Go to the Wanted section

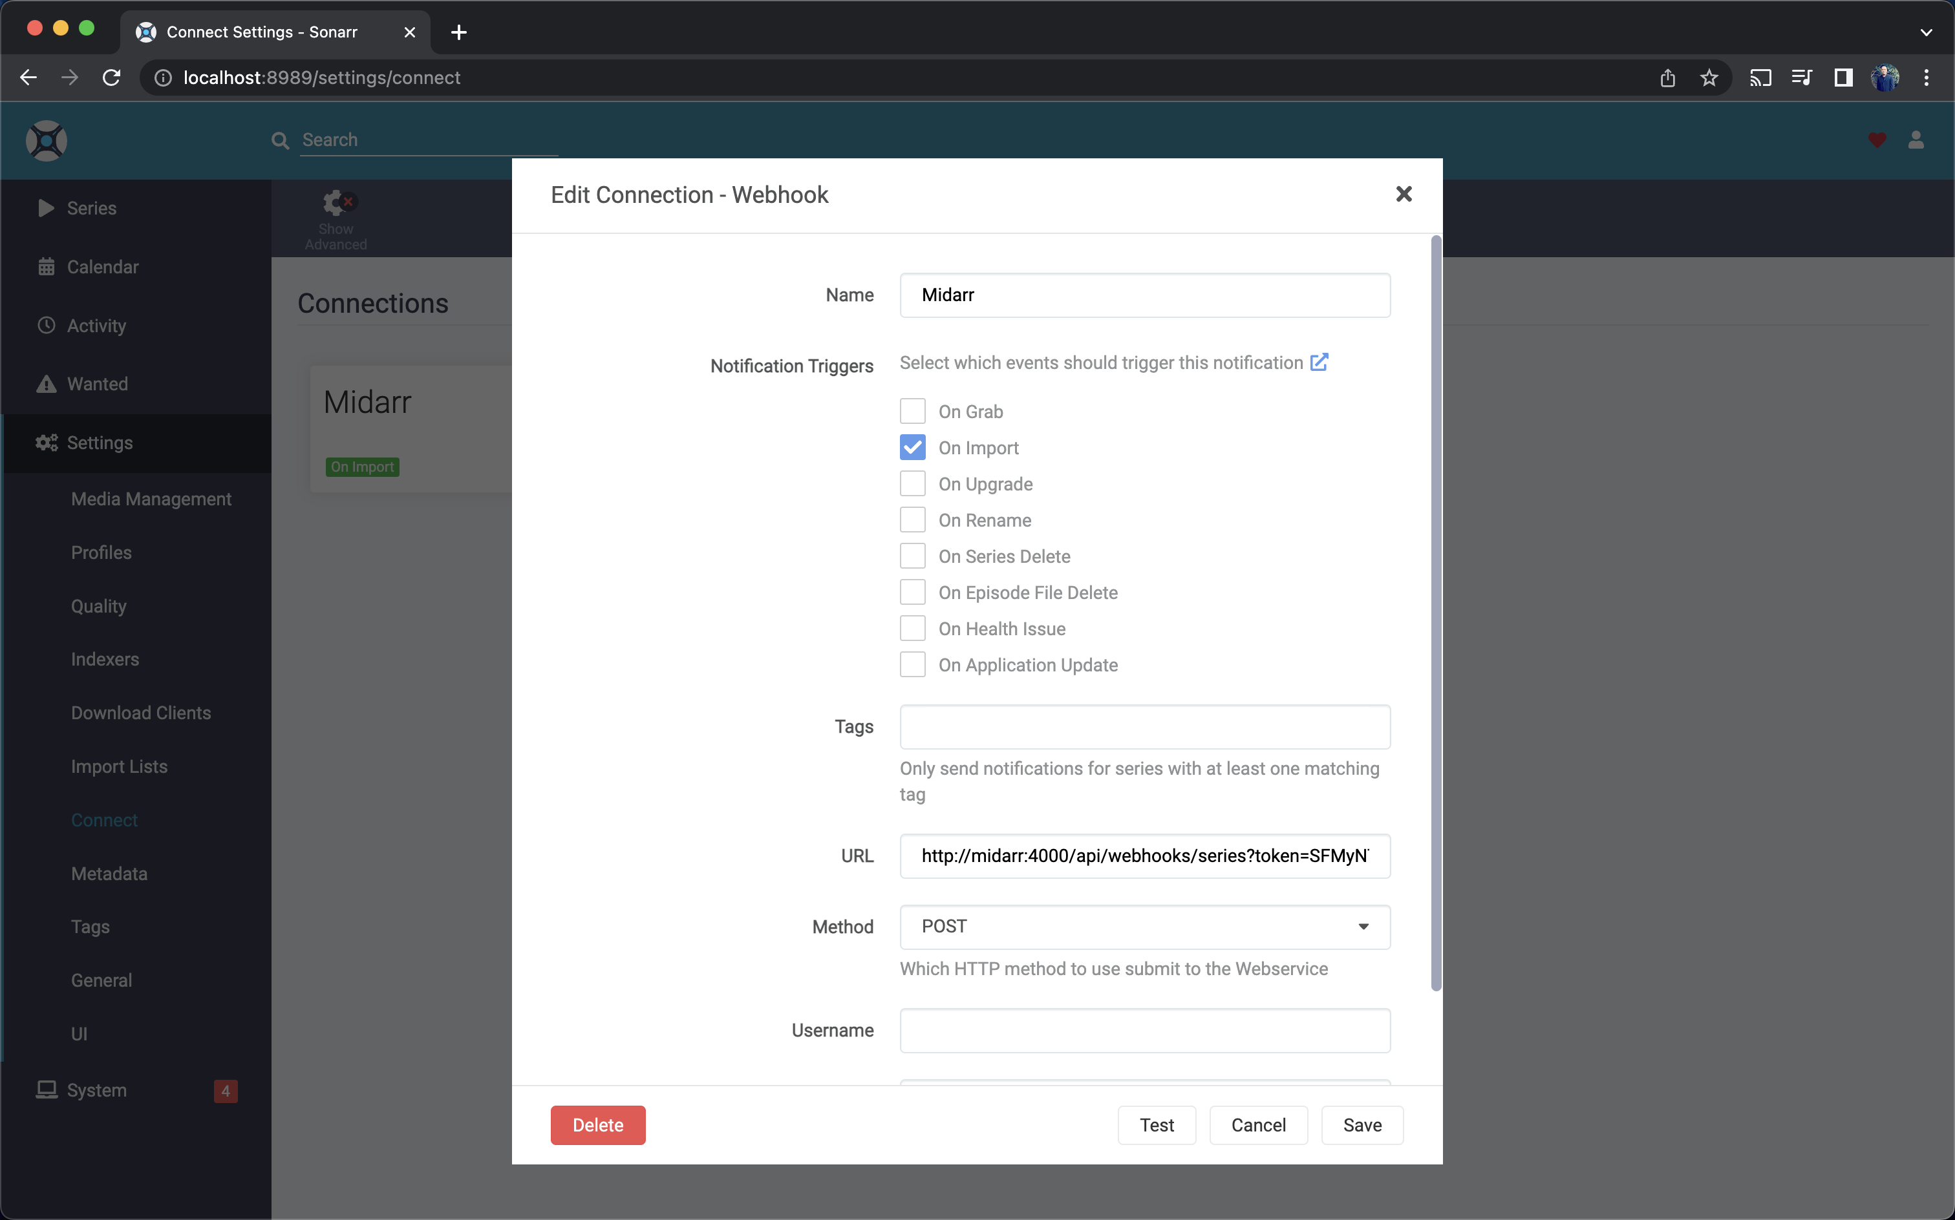pos(97,383)
